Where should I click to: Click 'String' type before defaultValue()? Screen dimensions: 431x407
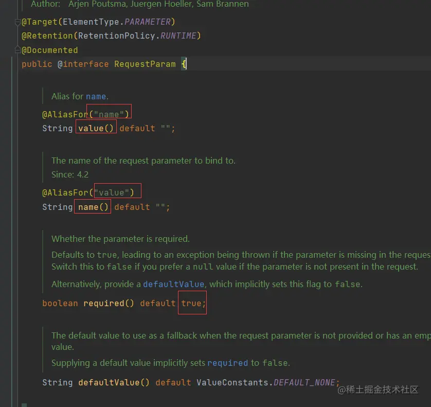tap(58, 382)
